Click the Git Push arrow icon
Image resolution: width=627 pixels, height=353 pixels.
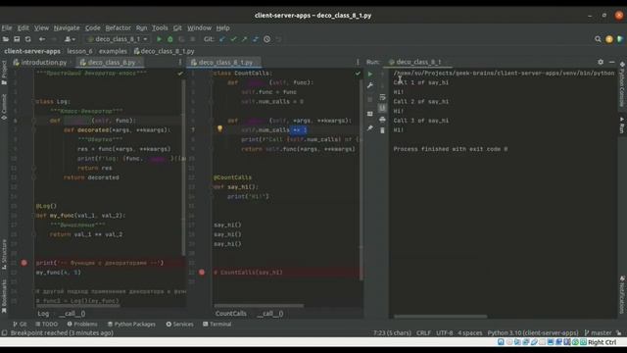[244, 39]
